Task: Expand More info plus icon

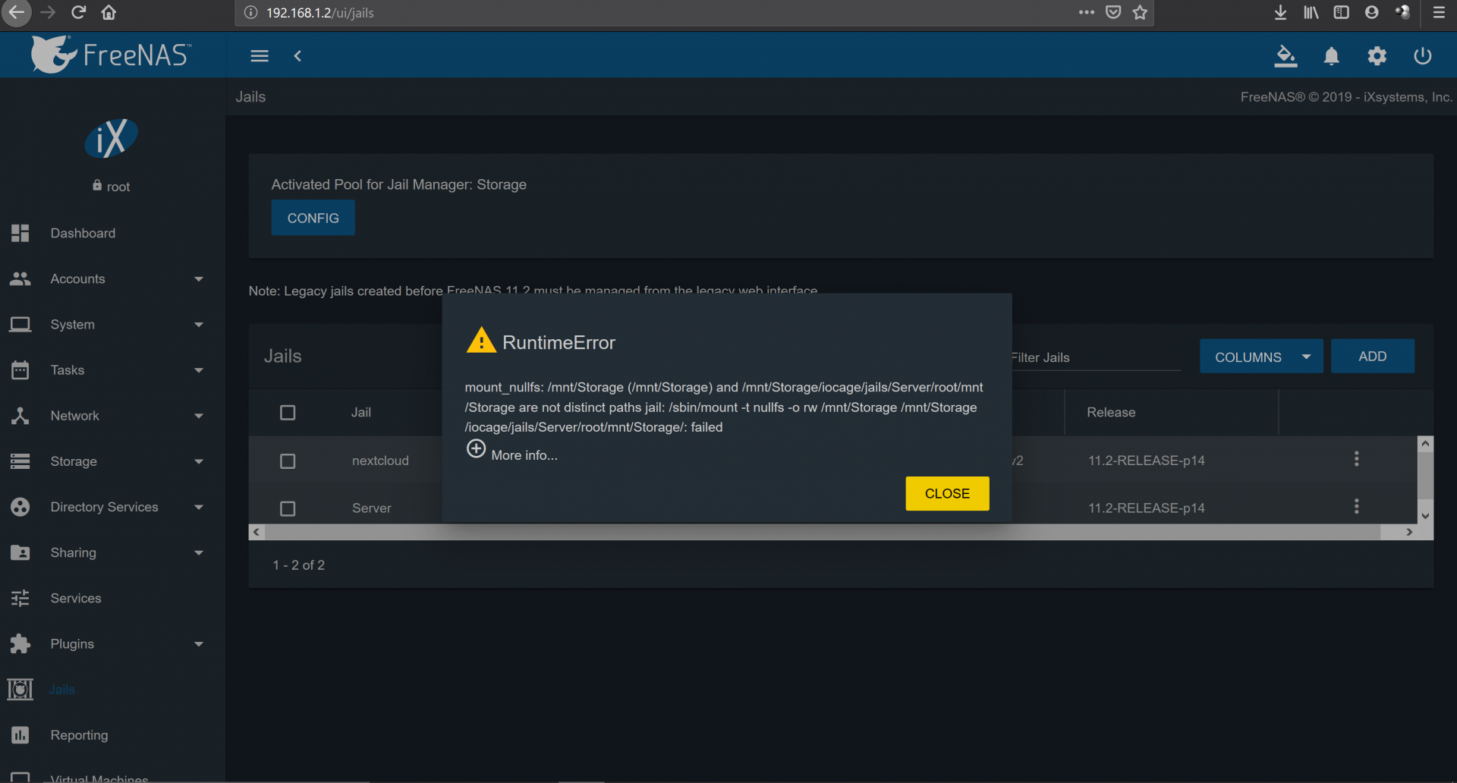Action: pos(476,449)
